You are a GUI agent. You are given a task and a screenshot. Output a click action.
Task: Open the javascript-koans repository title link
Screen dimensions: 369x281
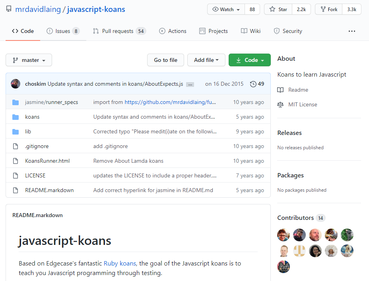pos(96,10)
